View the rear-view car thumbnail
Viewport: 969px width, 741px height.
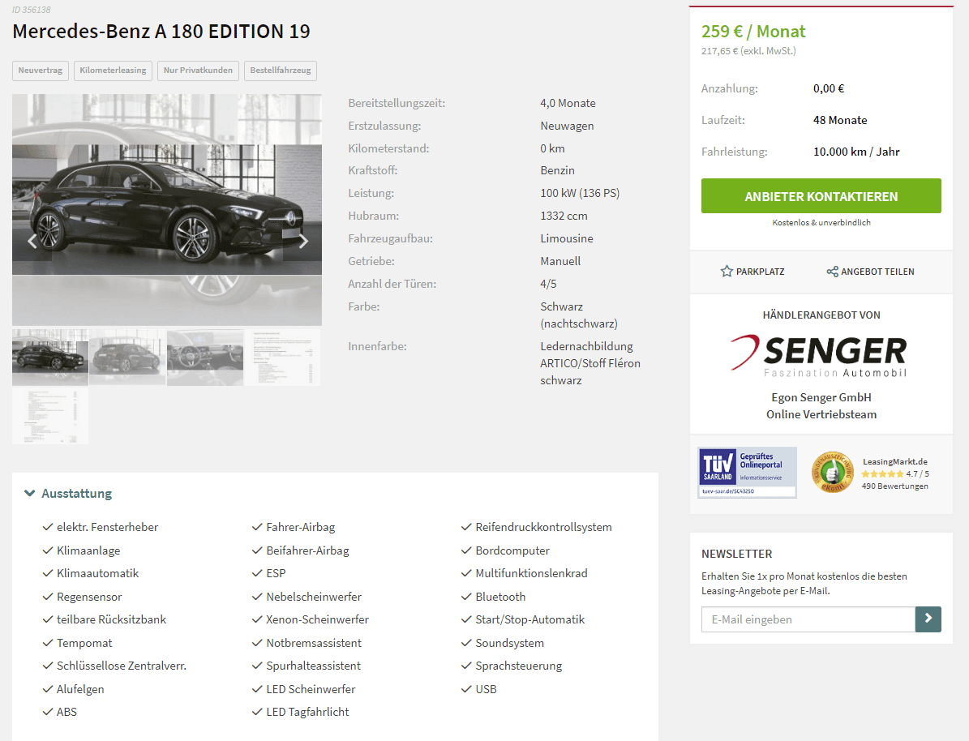(x=128, y=358)
